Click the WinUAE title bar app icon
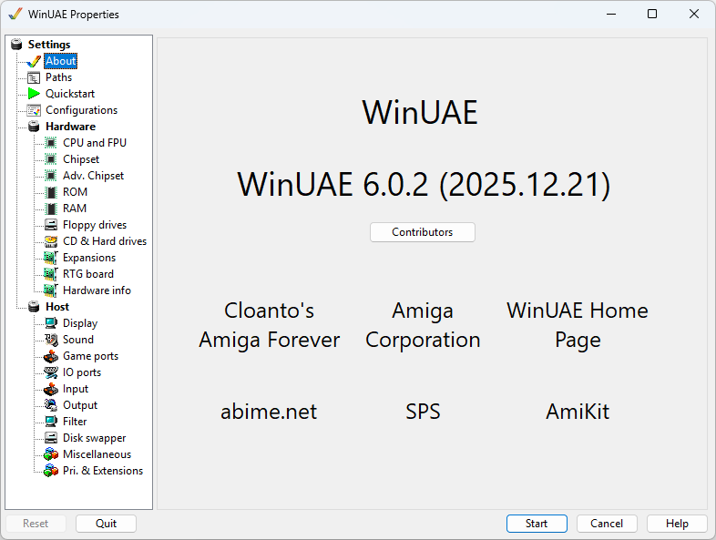716x540 pixels. coord(15,15)
